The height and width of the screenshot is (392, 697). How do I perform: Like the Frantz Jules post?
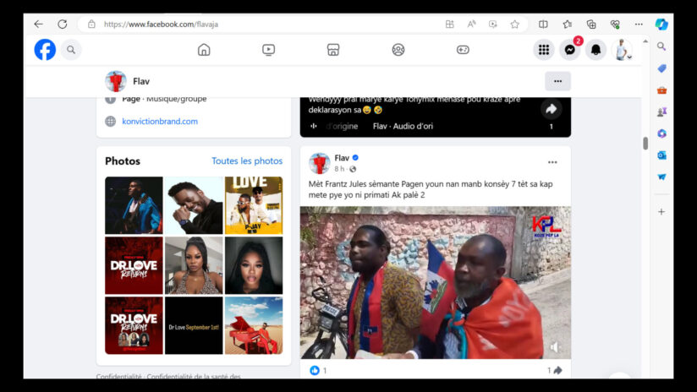point(315,370)
